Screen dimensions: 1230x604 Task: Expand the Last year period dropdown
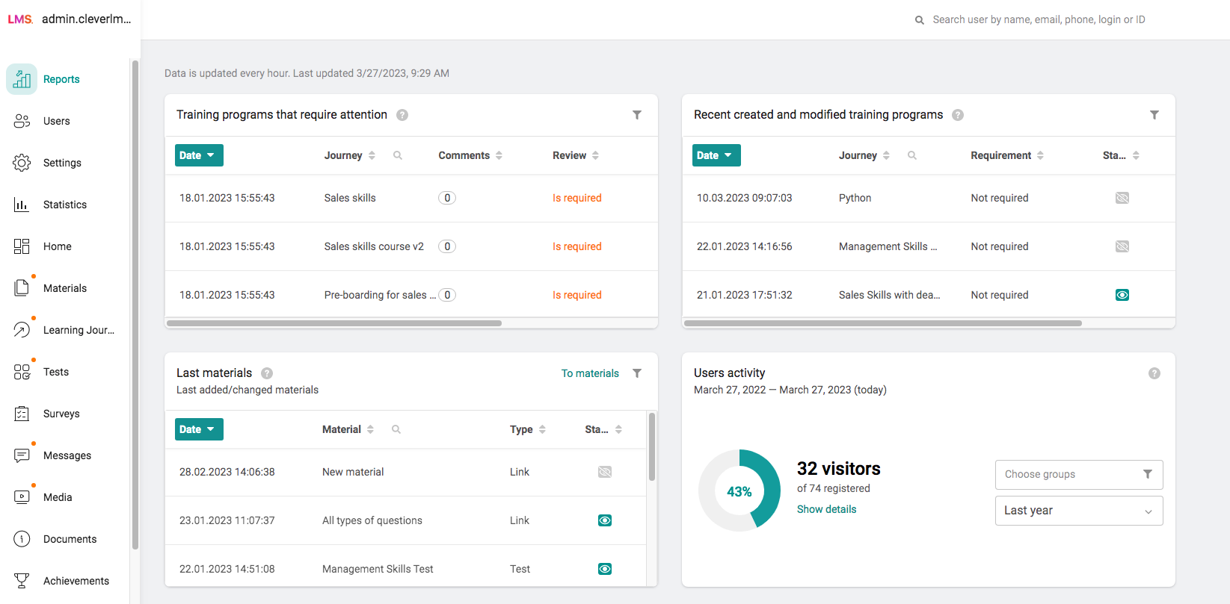pyautogui.click(x=1078, y=511)
